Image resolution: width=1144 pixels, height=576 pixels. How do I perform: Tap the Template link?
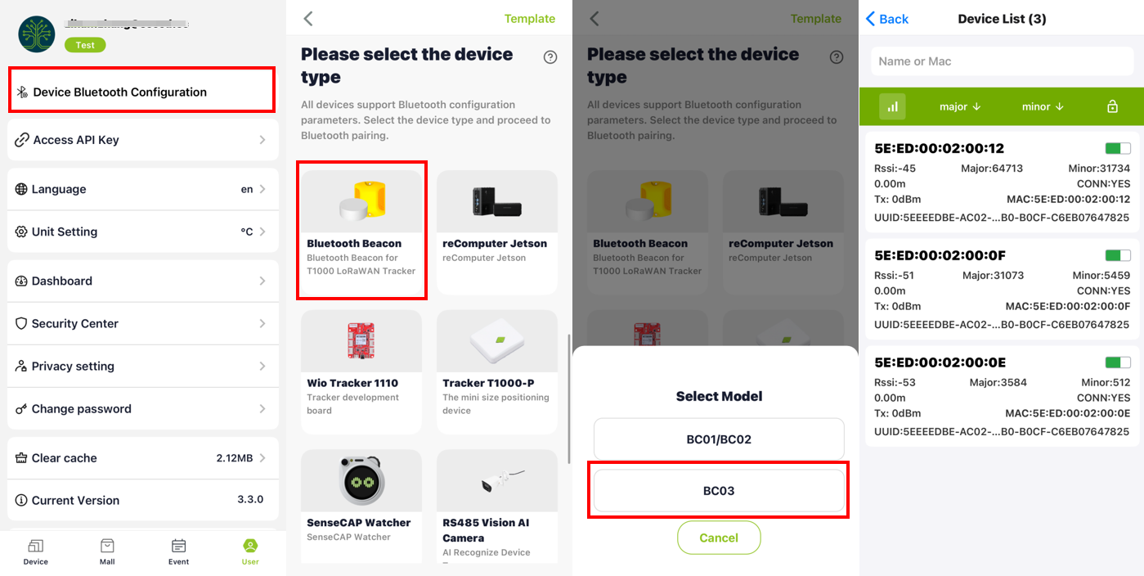click(x=529, y=19)
